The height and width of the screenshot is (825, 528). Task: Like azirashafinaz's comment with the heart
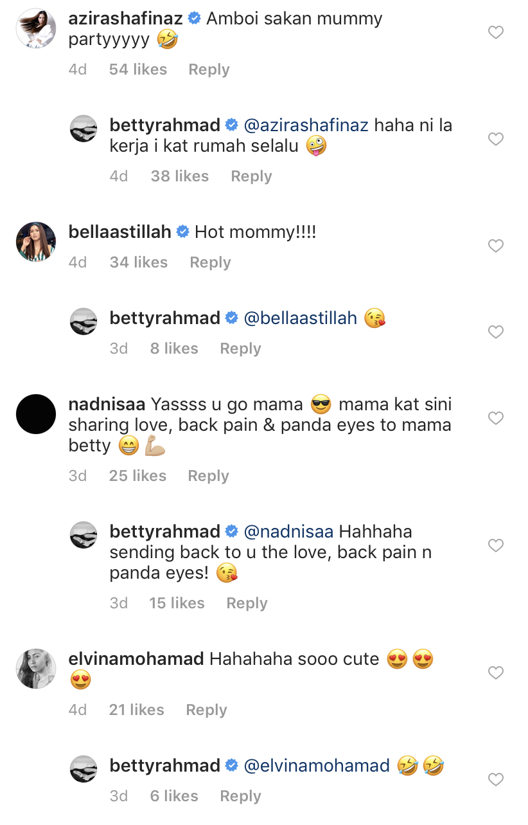[495, 32]
